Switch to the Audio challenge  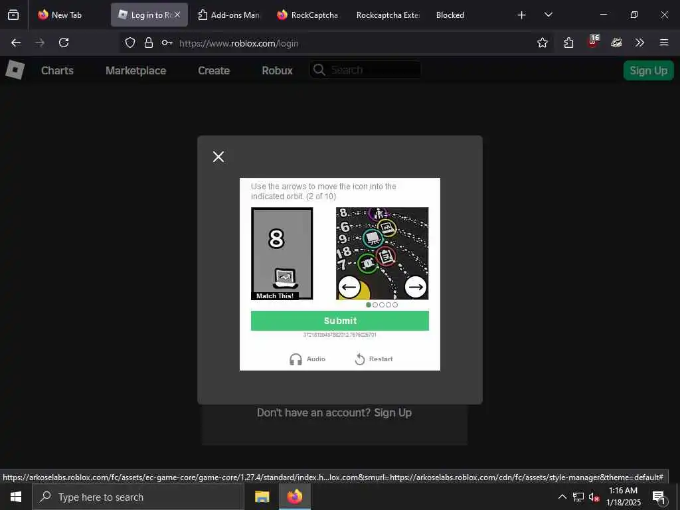(307, 359)
